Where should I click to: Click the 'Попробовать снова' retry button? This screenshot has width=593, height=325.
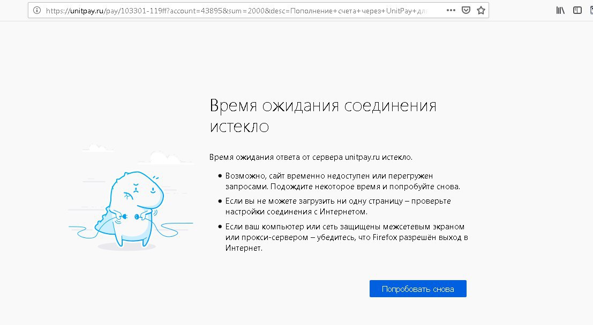point(418,289)
